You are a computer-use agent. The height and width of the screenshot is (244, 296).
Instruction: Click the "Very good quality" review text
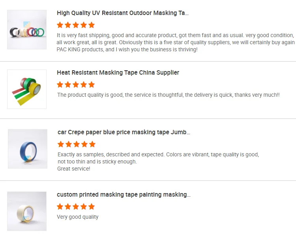[78, 217]
